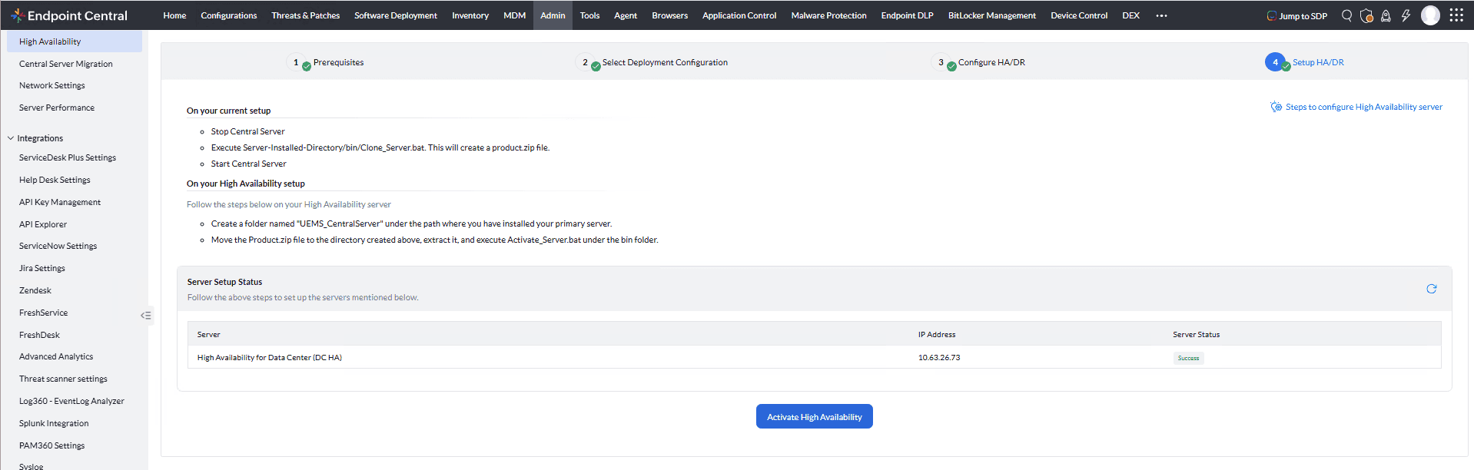Open the Agent menu
Image resolution: width=1474 pixels, height=470 pixels.
(x=626, y=15)
